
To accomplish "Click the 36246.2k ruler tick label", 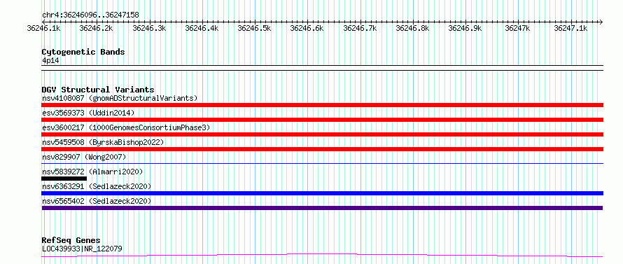I will coord(96,28).
